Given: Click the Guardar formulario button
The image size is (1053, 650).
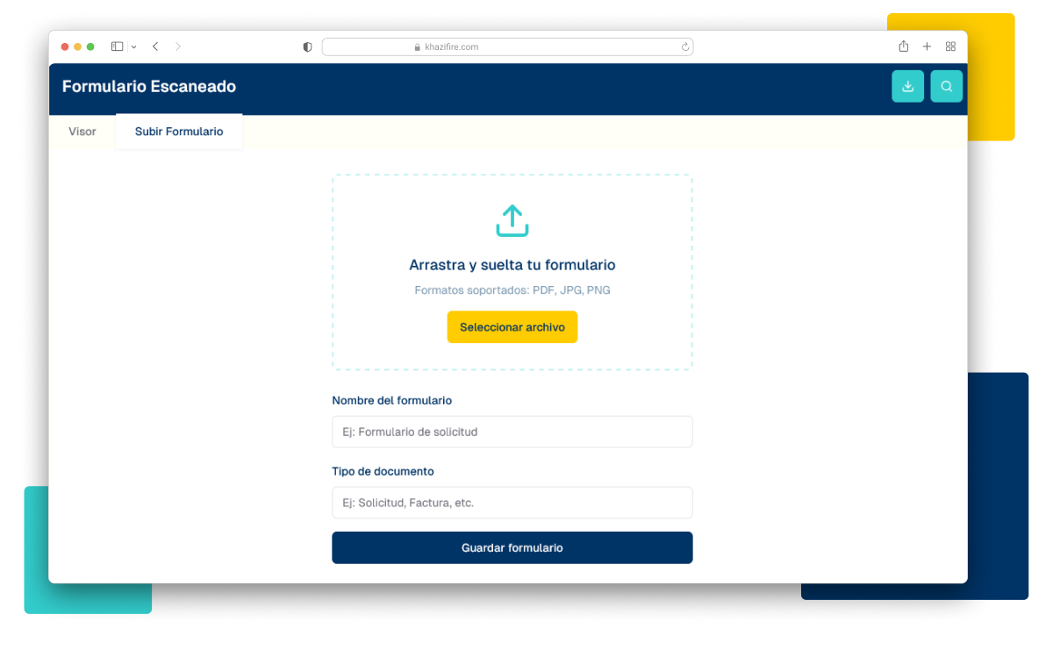Looking at the screenshot, I should [x=512, y=547].
